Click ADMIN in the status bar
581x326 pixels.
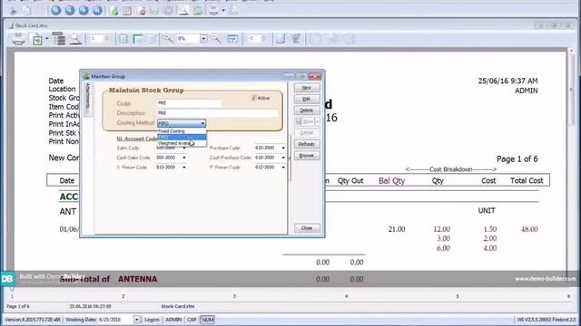click(x=173, y=320)
